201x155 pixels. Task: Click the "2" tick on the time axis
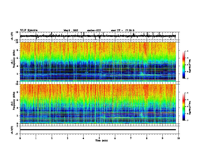tap(52, 138)
